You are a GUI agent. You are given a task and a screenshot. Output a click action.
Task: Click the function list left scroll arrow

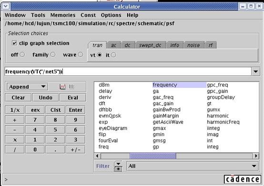97,156
